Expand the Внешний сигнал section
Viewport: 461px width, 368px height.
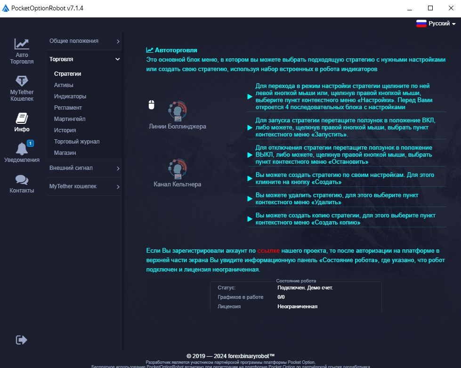point(85,168)
